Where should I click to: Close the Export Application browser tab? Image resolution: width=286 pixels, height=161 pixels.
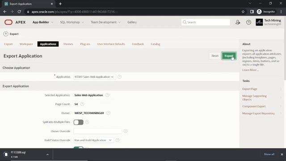coord(52,4)
